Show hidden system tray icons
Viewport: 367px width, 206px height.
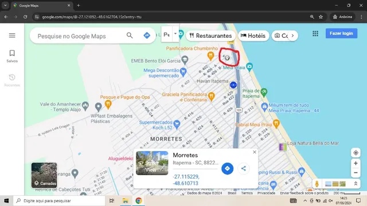pyautogui.click(x=305, y=201)
